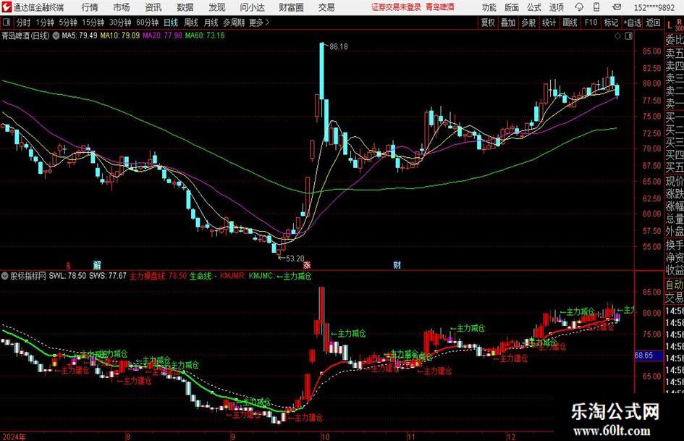Screen dimensions: 684x441
Task: Click the MA20: 77.90 label
Action: click(162, 35)
